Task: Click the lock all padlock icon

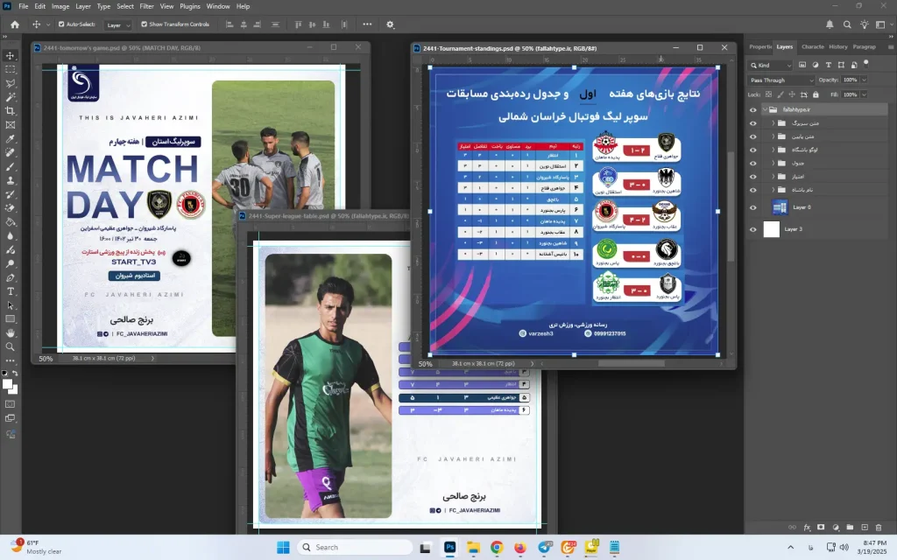Action: (816, 94)
